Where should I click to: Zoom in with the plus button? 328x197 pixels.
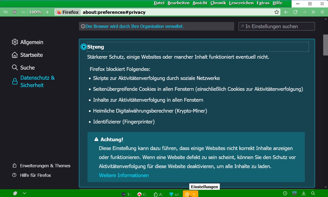tap(47, 12)
